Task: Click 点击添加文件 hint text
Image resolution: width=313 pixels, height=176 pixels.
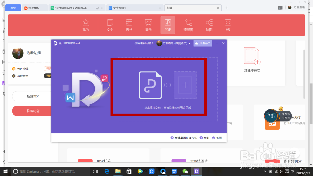Action: click(x=168, y=108)
